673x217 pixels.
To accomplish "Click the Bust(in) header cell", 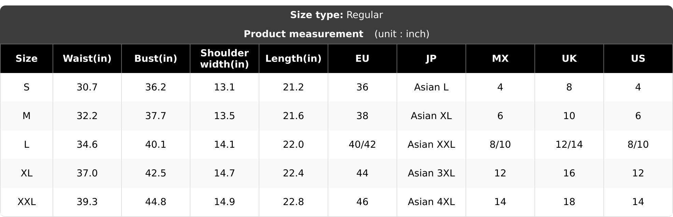I will (x=156, y=58).
